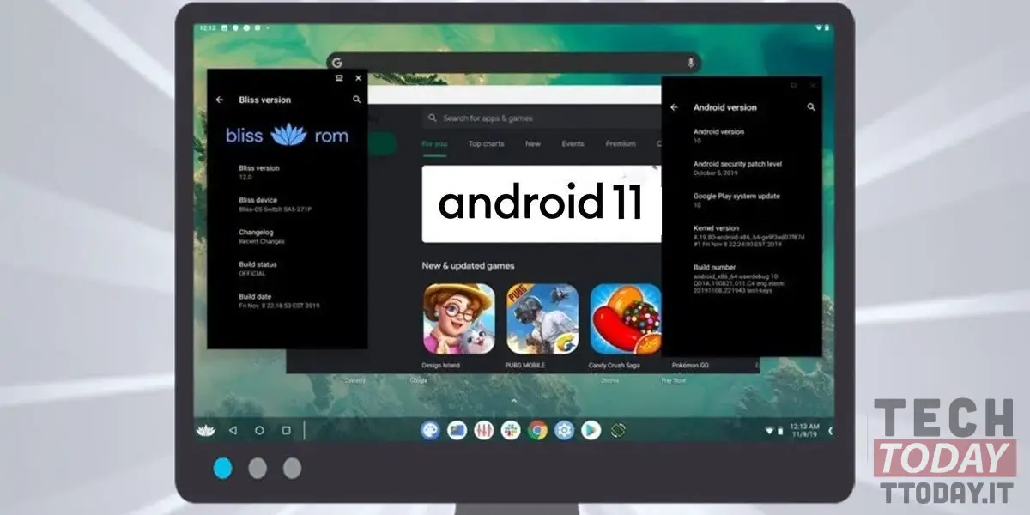Viewport: 1030px width, 515px height.
Task: Launch Slack from the taskbar
Action: [x=511, y=430]
